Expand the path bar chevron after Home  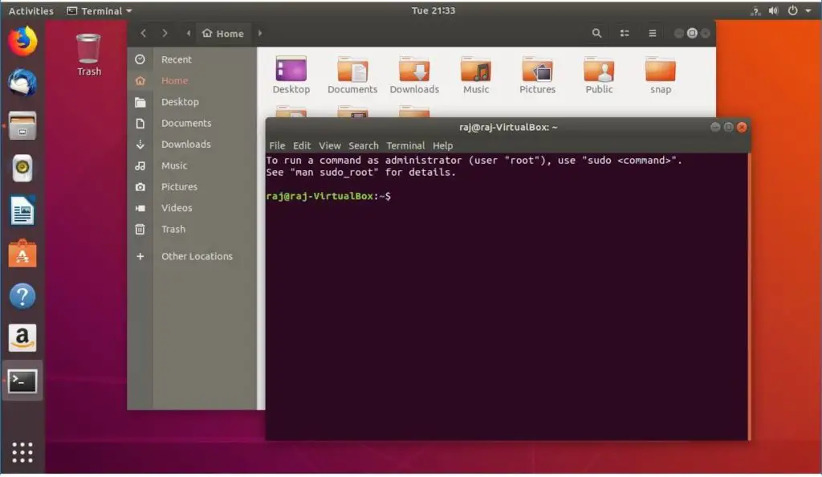point(258,33)
